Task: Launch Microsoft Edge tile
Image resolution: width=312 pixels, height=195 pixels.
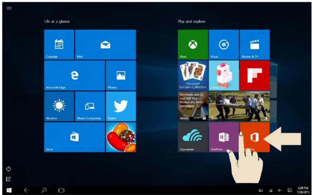Action: (x=75, y=76)
